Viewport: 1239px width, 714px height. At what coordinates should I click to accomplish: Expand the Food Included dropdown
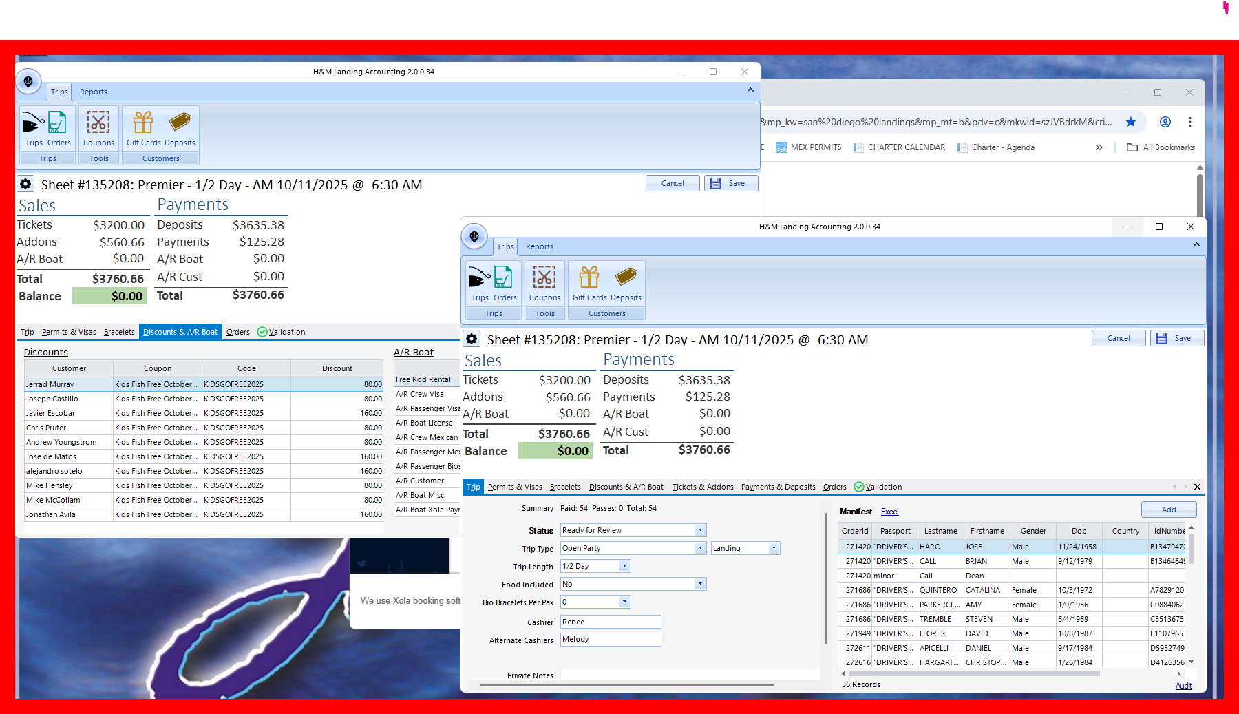(700, 584)
